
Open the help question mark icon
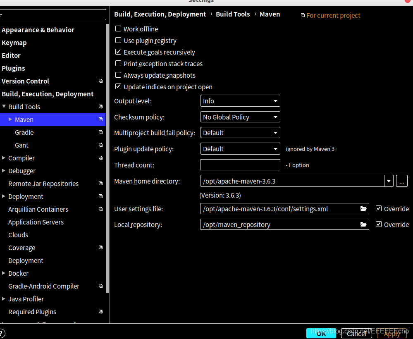tap(1, 334)
